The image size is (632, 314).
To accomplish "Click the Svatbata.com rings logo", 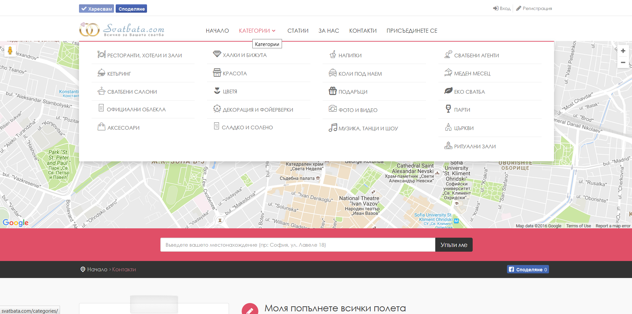I will click(x=122, y=29).
